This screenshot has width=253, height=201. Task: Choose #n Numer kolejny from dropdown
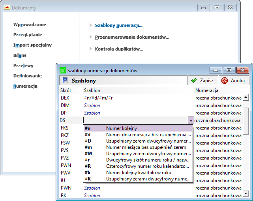coord(138,128)
